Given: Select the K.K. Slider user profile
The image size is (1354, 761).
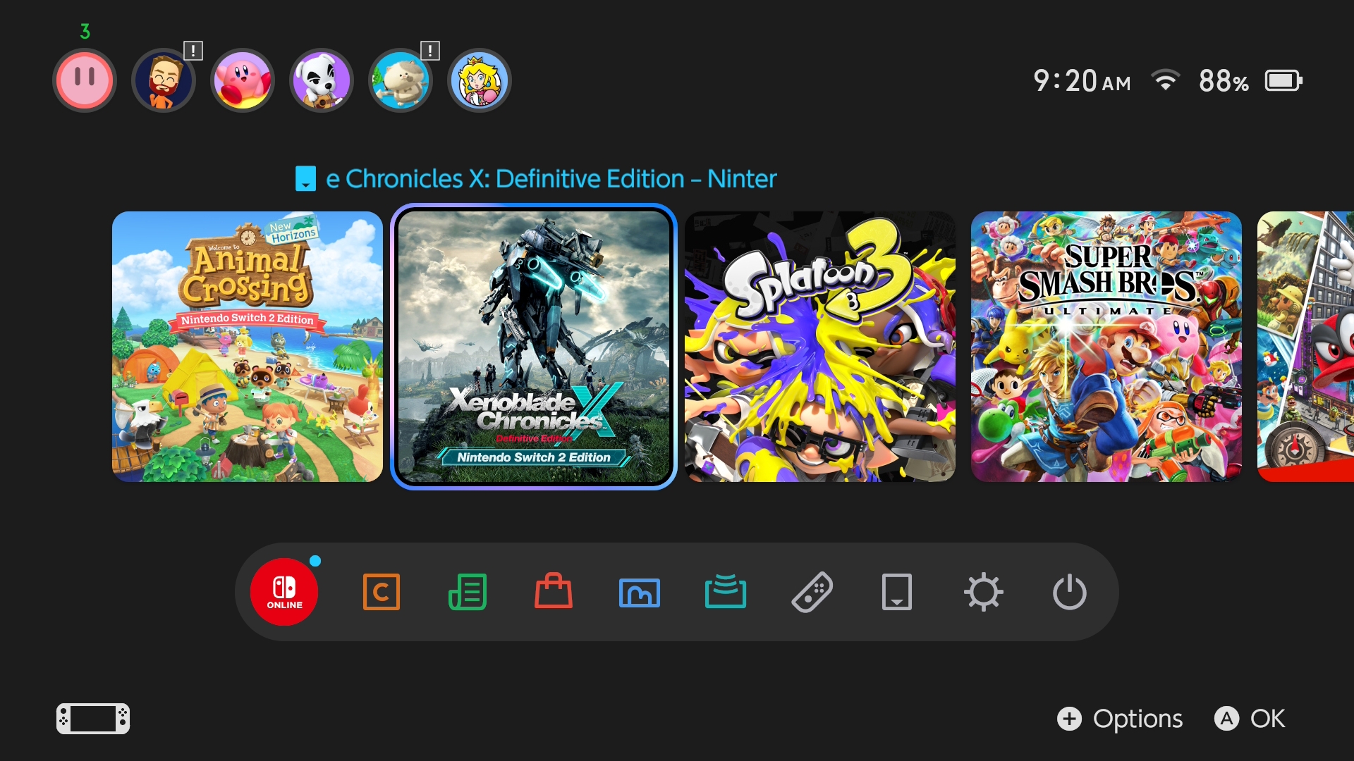Looking at the screenshot, I should (x=322, y=80).
